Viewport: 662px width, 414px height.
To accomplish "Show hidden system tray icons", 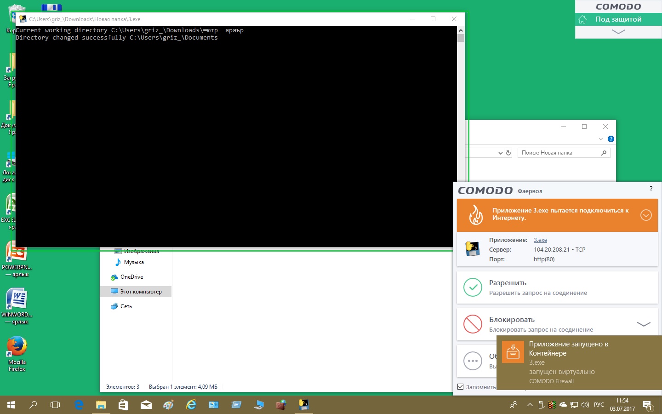I will pyautogui.click(x=530, y=405).
